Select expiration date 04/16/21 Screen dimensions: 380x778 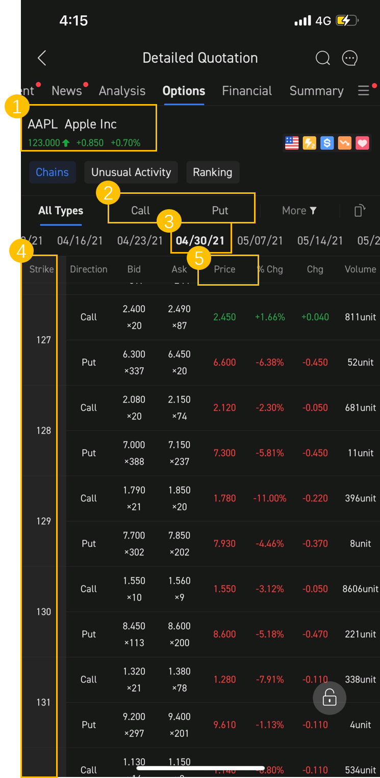coord(80,241)
